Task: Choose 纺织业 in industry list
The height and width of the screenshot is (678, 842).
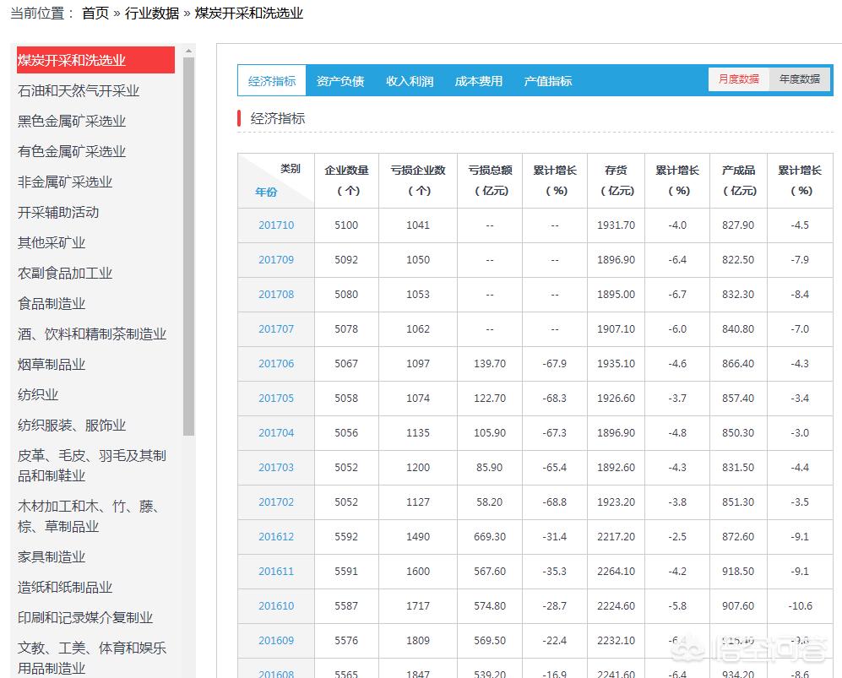Action: 38,394
